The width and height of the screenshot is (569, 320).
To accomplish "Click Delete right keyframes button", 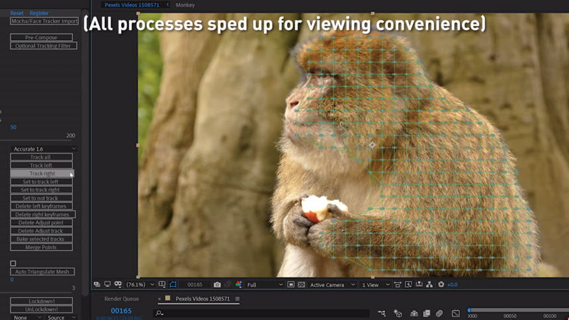I will (x=43, y=214).
